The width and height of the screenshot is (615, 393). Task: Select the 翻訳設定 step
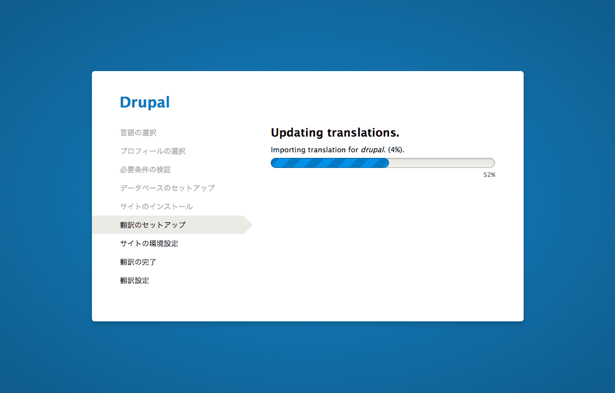135,280
